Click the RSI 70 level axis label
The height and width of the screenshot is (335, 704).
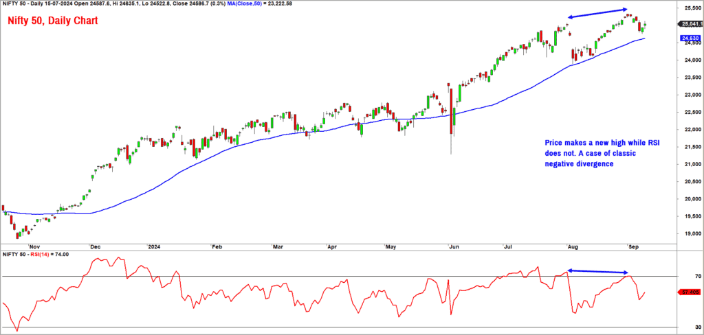click(697, 277)
